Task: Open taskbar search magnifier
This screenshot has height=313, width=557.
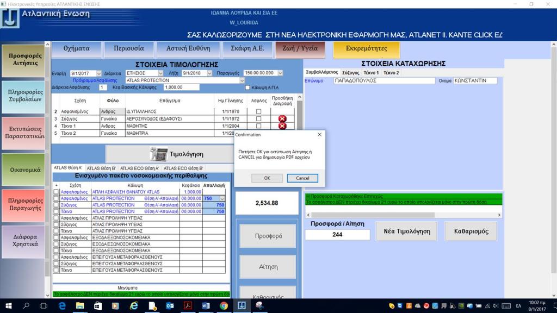Action: [x=26, y=305]
